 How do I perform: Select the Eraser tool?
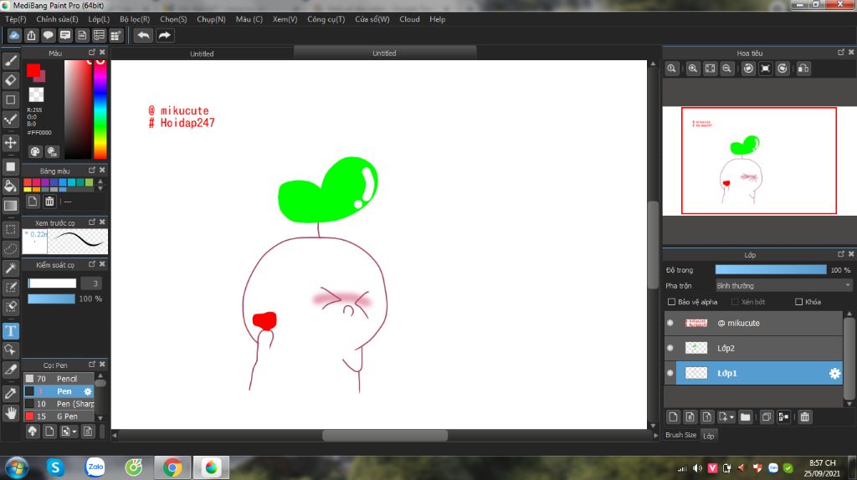[x=10, y=80]
